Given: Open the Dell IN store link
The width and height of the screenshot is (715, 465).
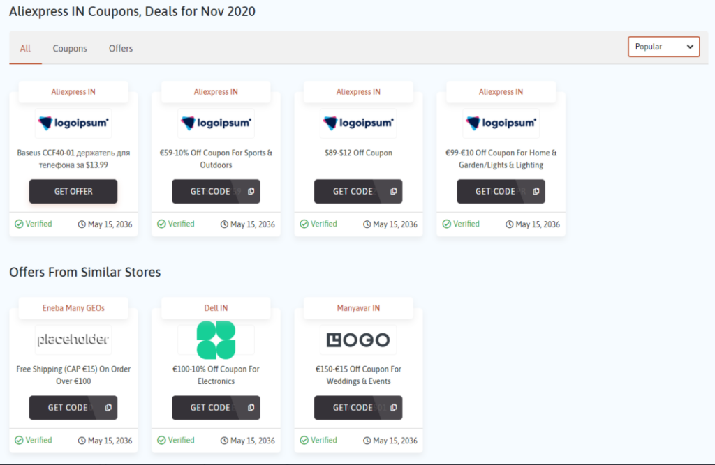Looking at the screenshot, I should coord(216,308).
